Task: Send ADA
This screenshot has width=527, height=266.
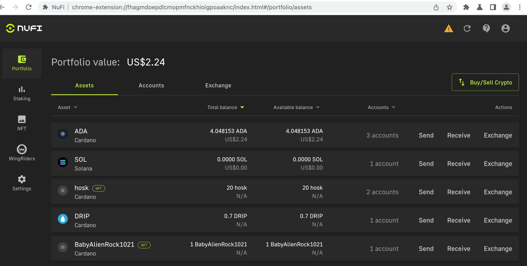Action: tap(426, 135)
